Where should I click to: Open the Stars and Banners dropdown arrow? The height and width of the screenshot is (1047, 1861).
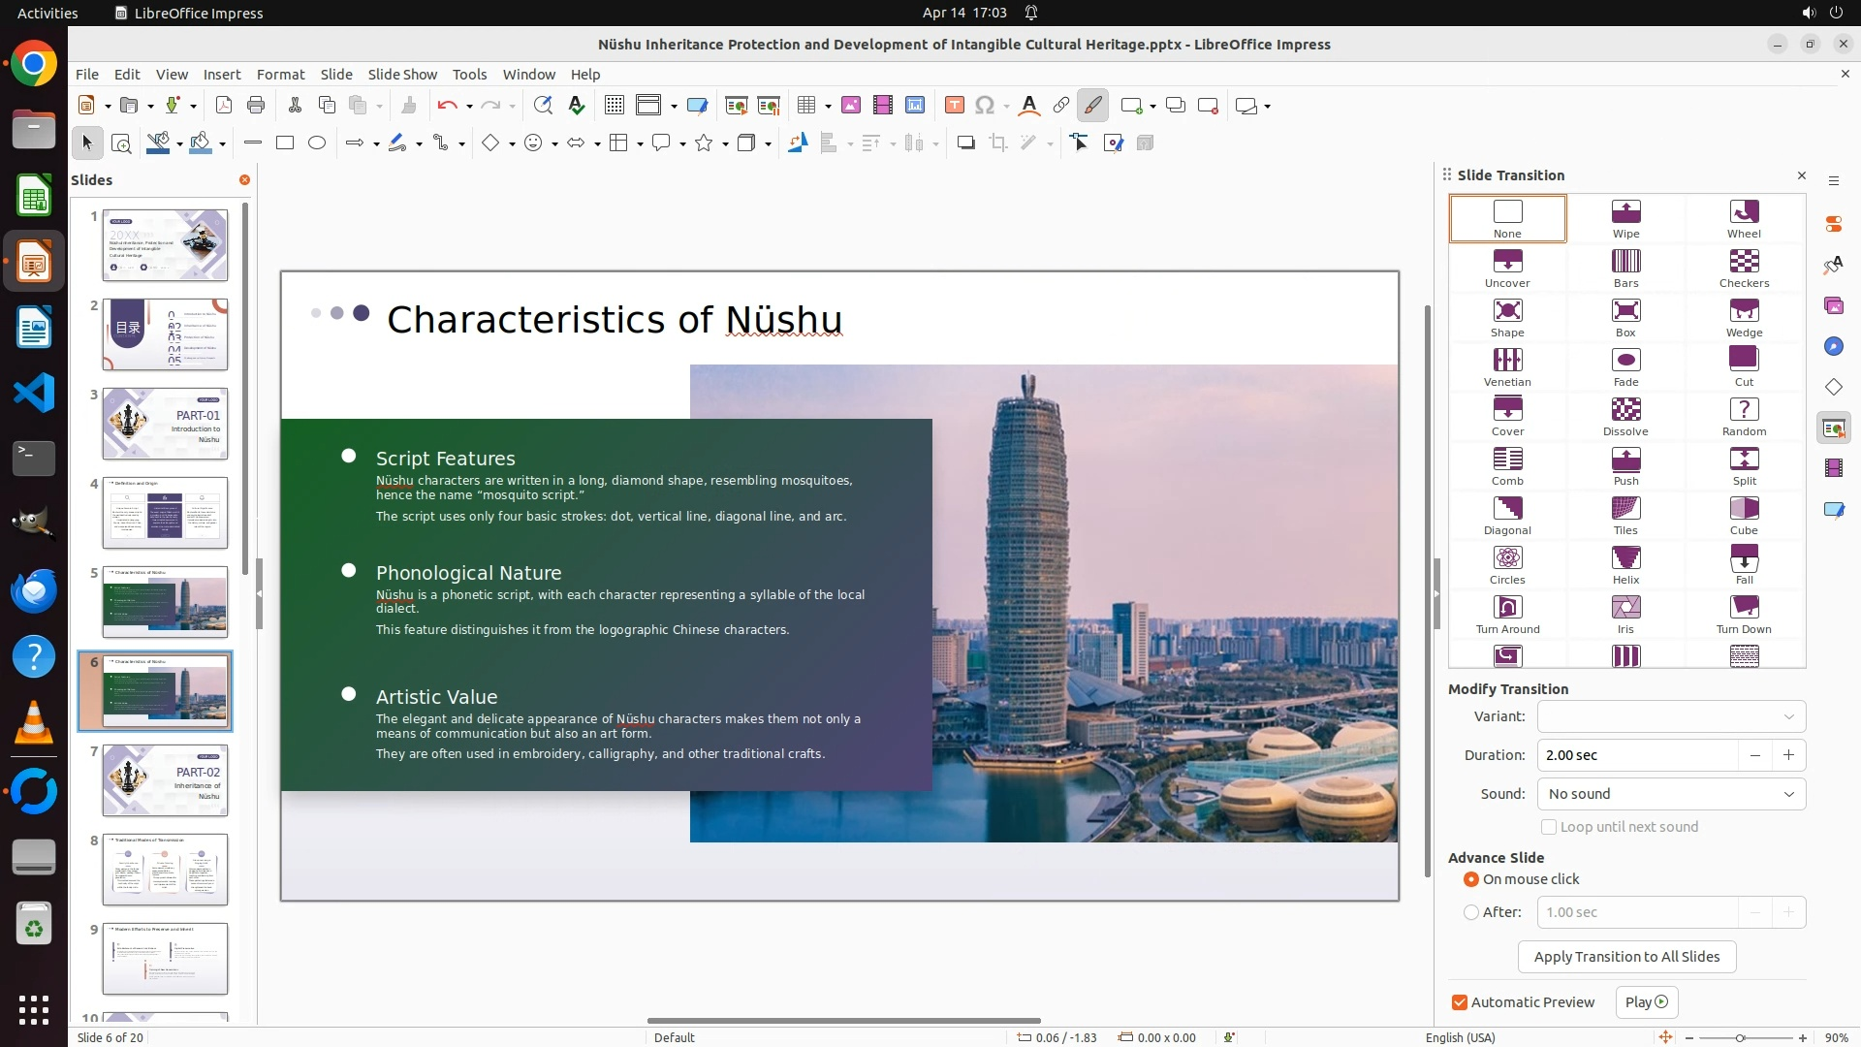tap(725, 144)
